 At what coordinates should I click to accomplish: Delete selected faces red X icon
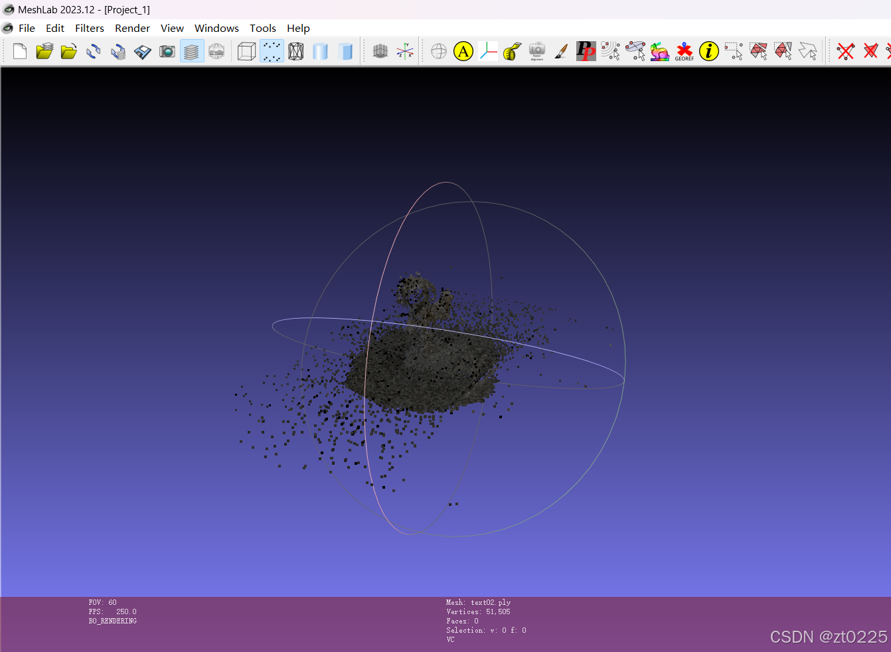870,51
